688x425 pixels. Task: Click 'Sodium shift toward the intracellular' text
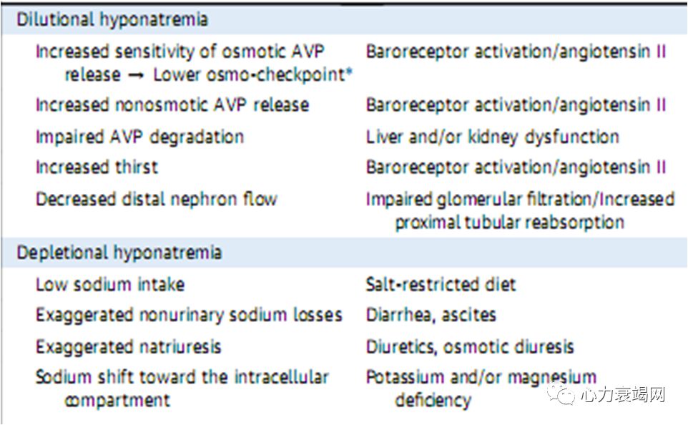pyautogui.click(x=182, y=377)
